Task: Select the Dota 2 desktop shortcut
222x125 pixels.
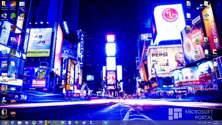Action: (13, 29)
